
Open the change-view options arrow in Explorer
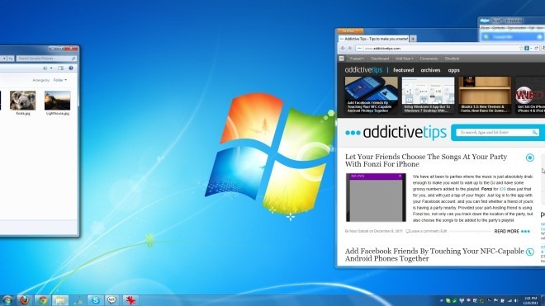pyautogui.click(x=51, y=68)
